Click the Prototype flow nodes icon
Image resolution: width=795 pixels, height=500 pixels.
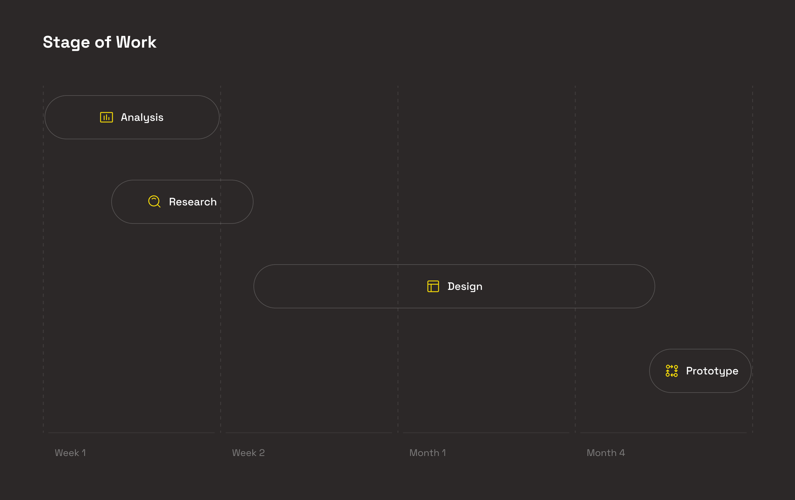click(x=672, y=371)
